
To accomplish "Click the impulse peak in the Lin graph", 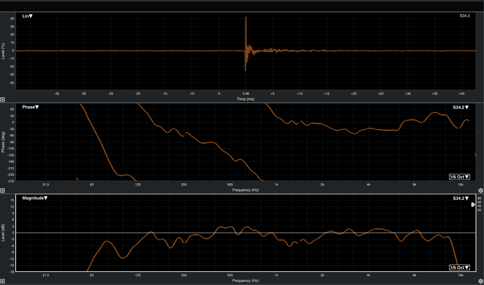I will [246, 18].
